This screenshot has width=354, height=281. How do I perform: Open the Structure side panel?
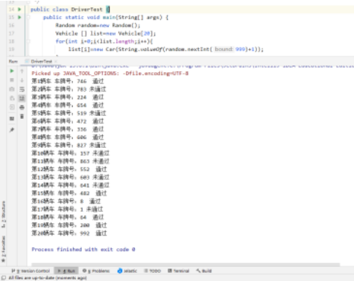point(4,214)
